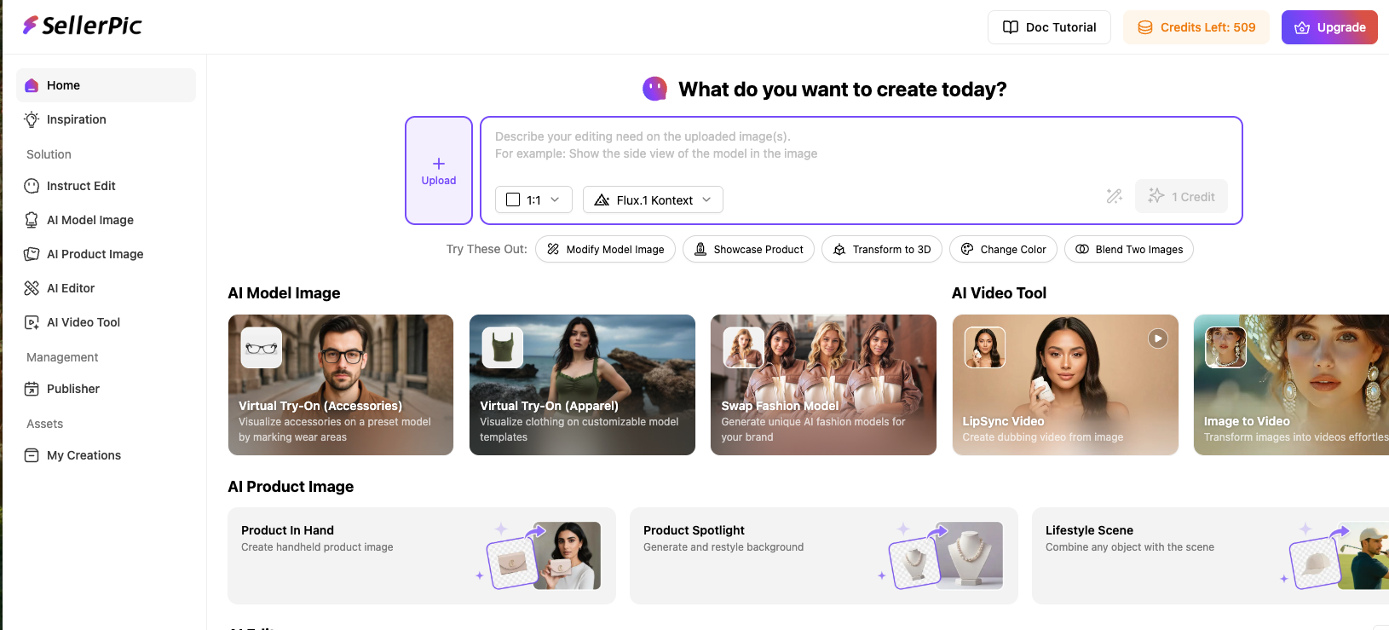Try the Modify Model Image suggestion
Viewport: 1389px width, 630px height.
[605, 249]
